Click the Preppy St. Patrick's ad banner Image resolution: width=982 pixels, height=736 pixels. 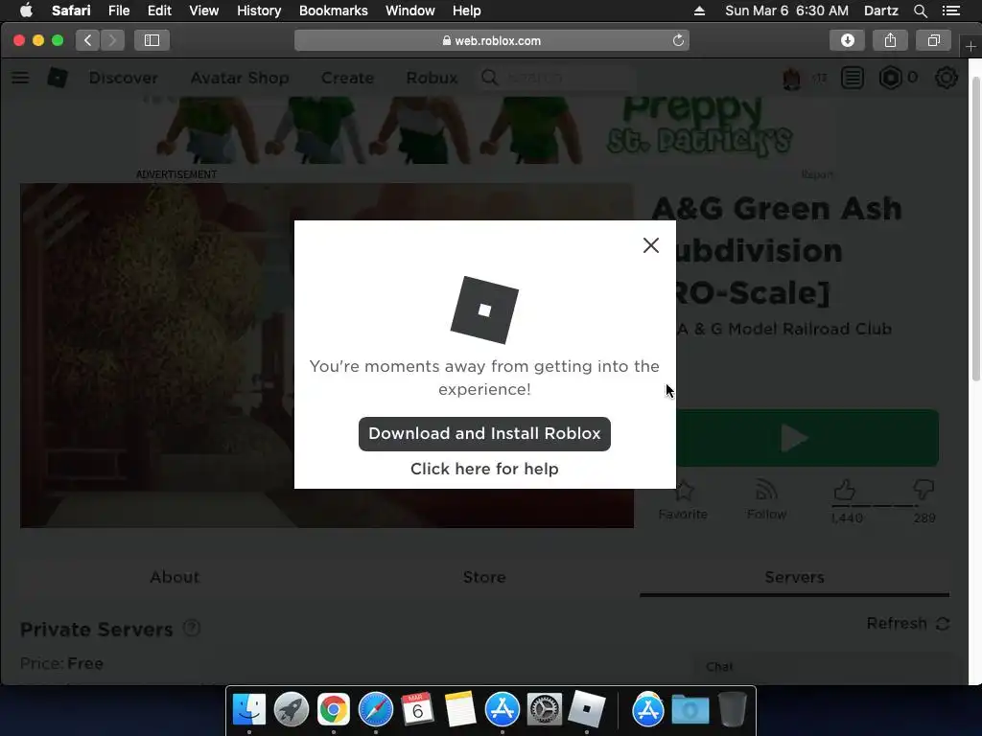[x=484, y=130]
